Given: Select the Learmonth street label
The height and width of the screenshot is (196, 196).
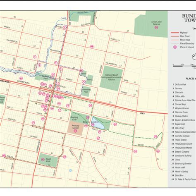Looking at the screenshot, I should (23, 82).
